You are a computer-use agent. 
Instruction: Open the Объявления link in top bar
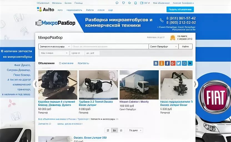tap(43, 3)
